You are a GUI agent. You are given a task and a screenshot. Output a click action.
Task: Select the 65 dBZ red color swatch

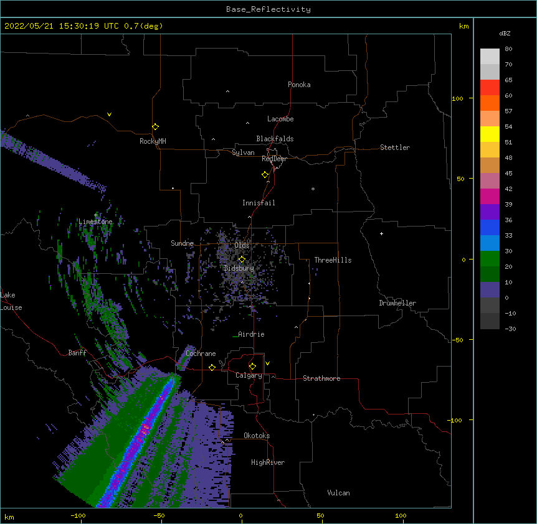[x=490, y=88]
